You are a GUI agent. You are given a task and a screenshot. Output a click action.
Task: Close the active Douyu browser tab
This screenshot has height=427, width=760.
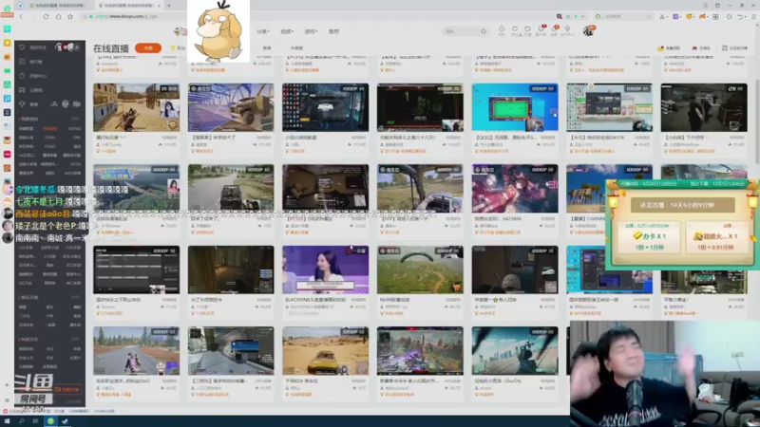(159, 6)
